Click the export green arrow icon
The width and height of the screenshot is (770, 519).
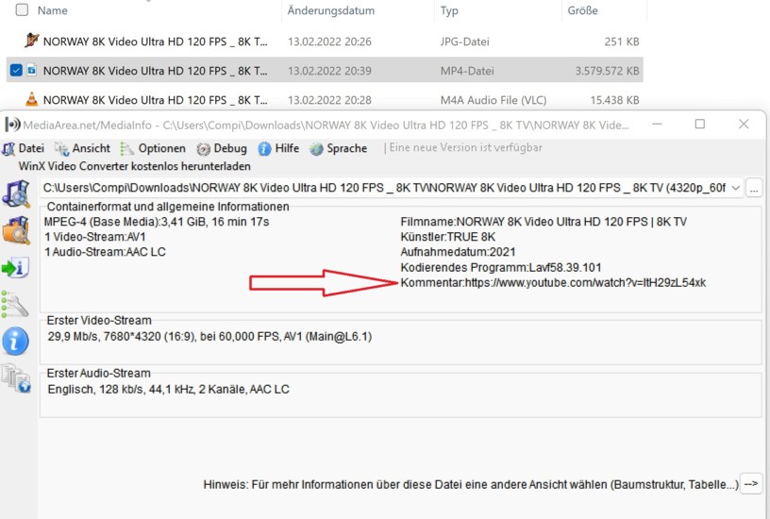point(15,268)
